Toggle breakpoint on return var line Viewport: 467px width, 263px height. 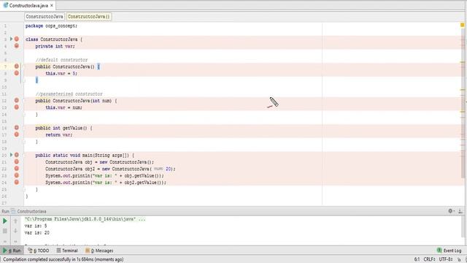tap(17, 134)
